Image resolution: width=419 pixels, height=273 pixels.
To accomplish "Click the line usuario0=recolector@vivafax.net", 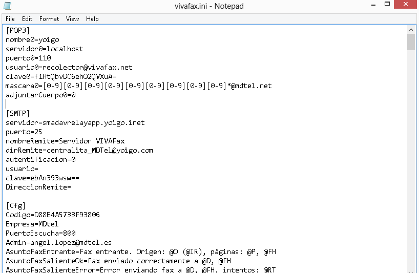I will 69,67.
